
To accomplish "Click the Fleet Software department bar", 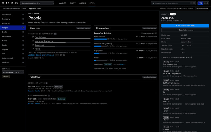I will [x=63, y=38].
